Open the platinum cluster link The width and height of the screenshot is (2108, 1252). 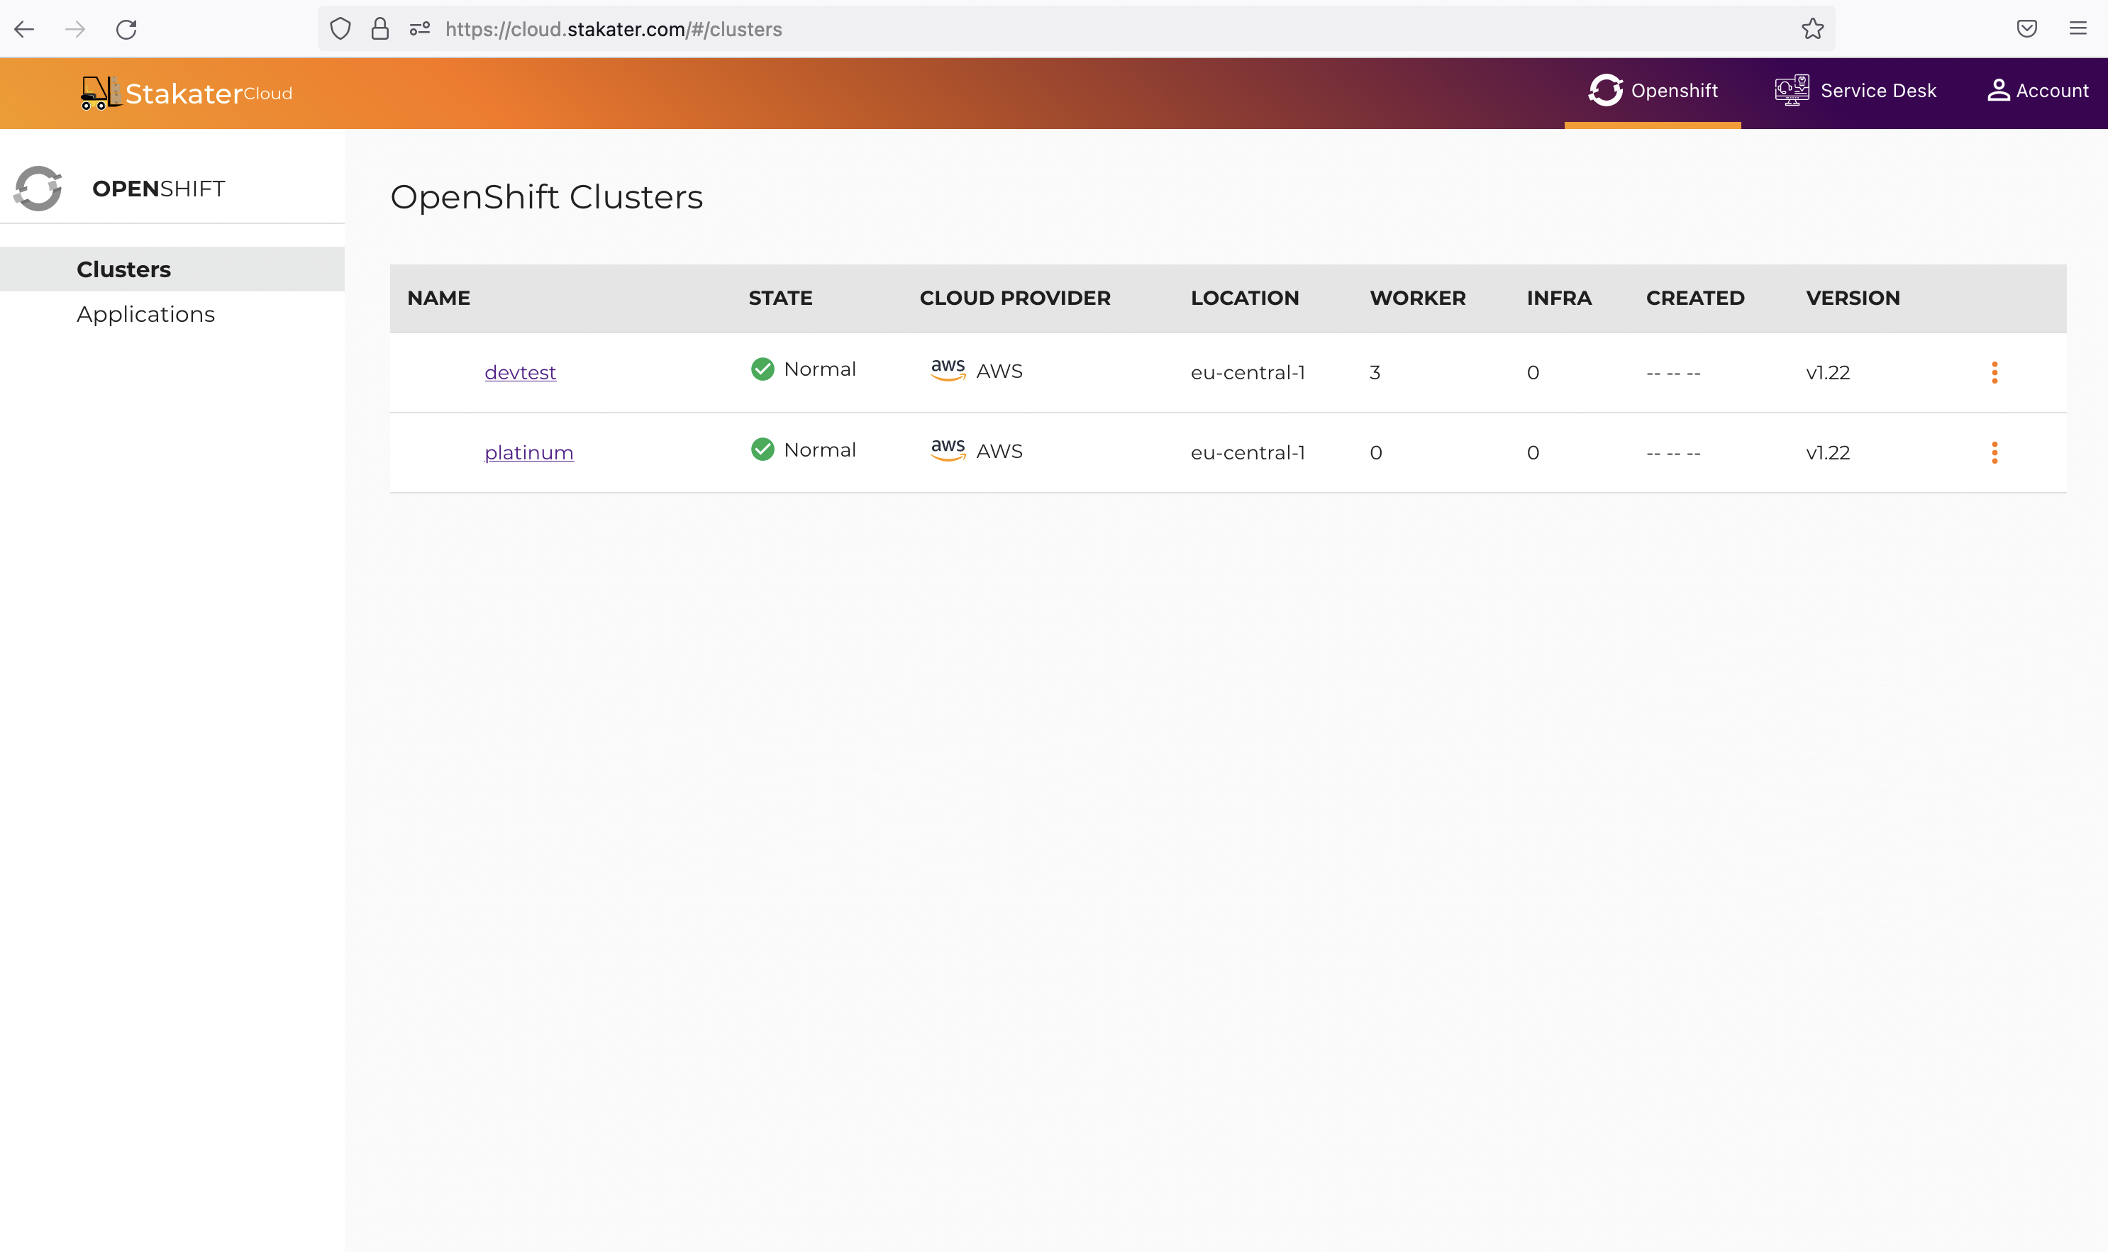coord(528,453)
